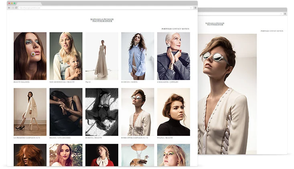This screenshot has height=169, width=294.
Task: Click the large sunglasses portrait in back window
Action: pyautogui.click(x=227, y=94)
